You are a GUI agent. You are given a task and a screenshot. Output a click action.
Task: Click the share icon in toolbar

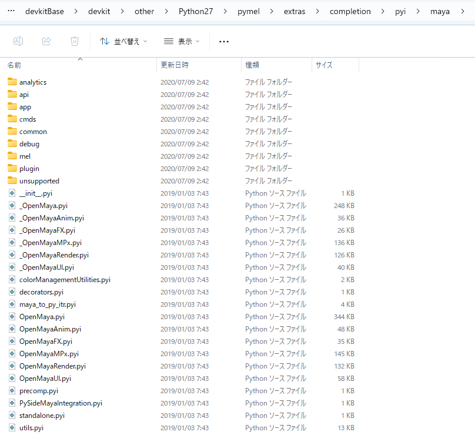46,41
